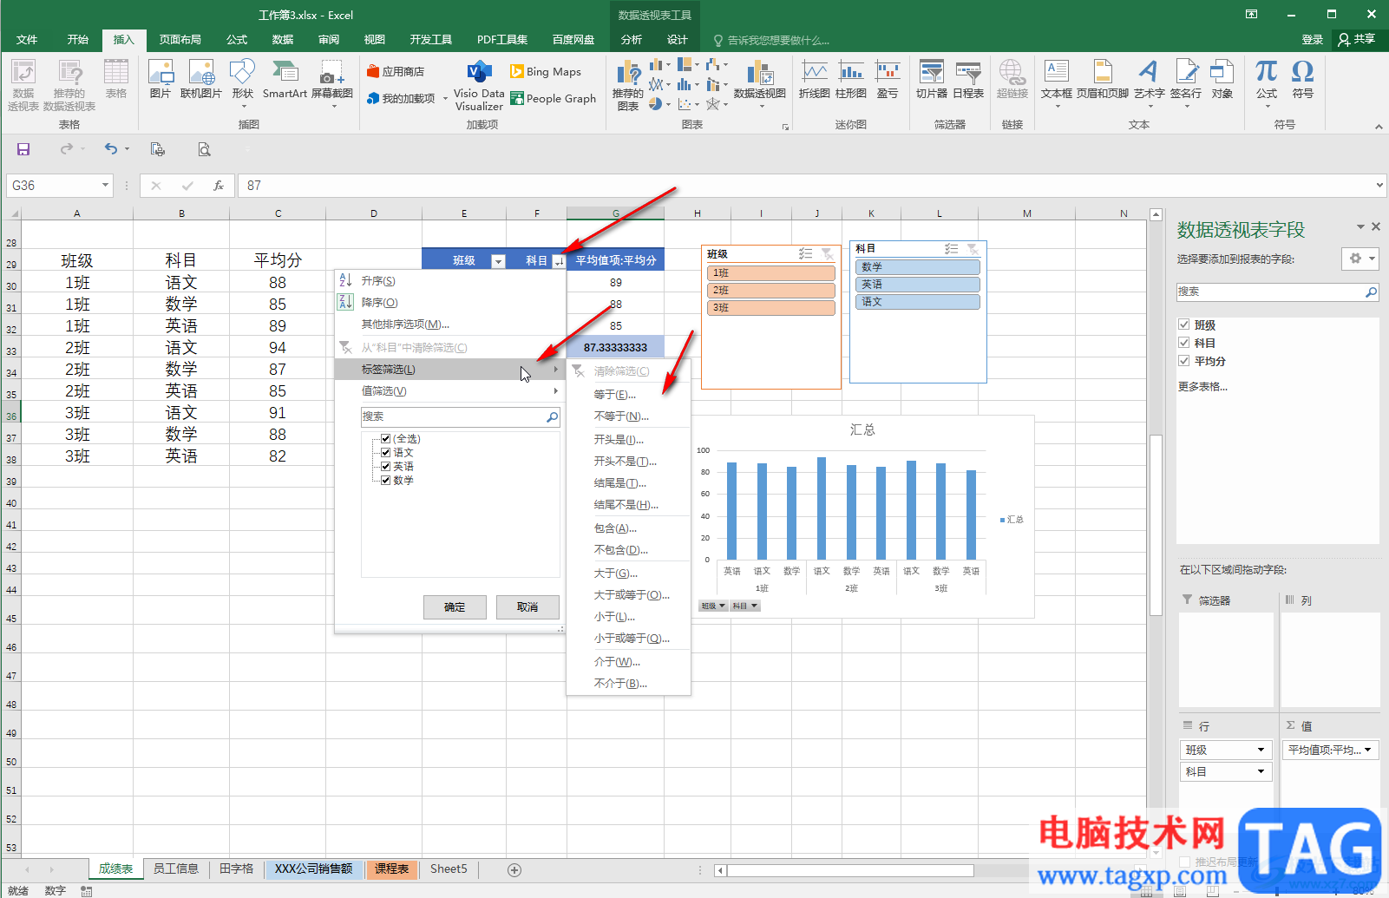
Task: Insert SmartArt graphic
Action: [285, 79]
